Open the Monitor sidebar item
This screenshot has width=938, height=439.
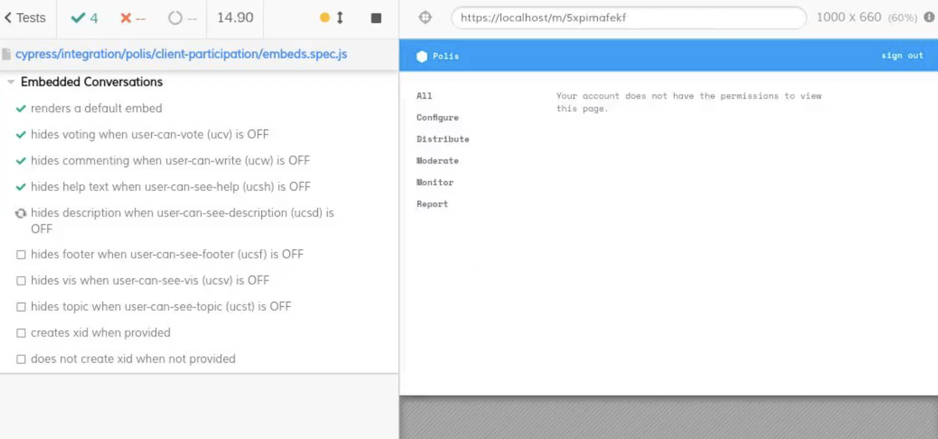[435, 182]
